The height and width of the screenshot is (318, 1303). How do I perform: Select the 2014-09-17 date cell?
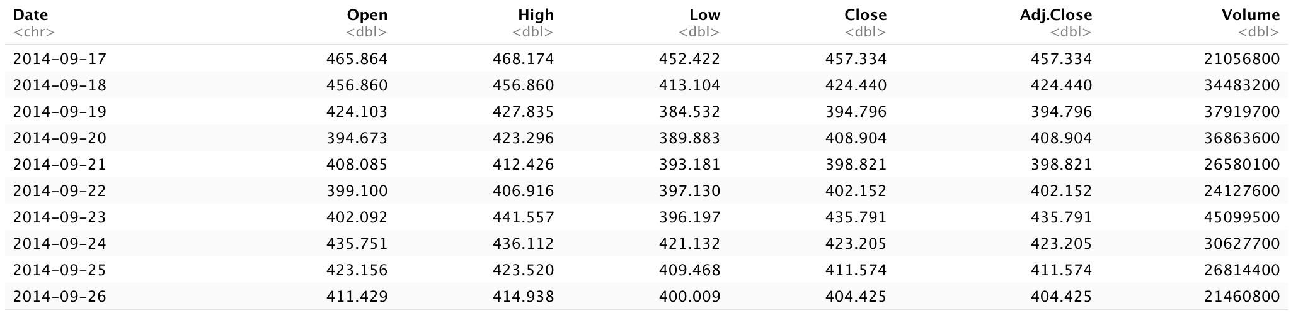point(60,59)
